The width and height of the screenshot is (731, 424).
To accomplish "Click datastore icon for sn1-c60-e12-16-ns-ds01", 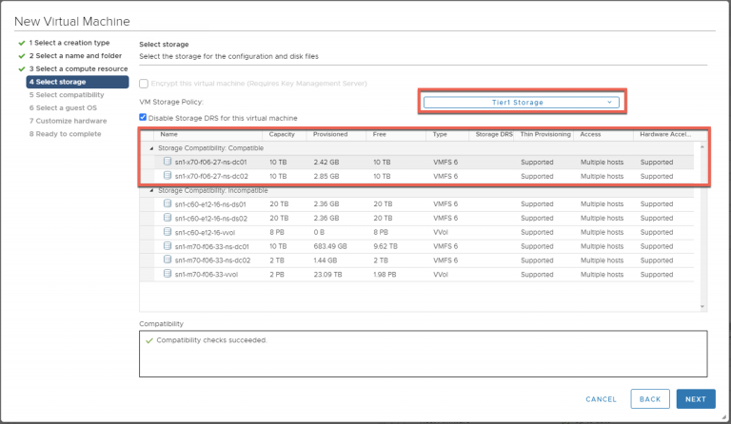I will [x=168, y=202].
